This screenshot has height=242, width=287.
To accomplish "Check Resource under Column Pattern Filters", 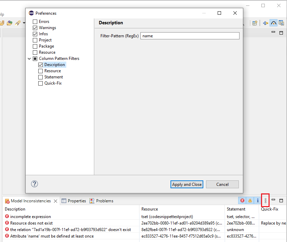I will (x=40, y=71).
